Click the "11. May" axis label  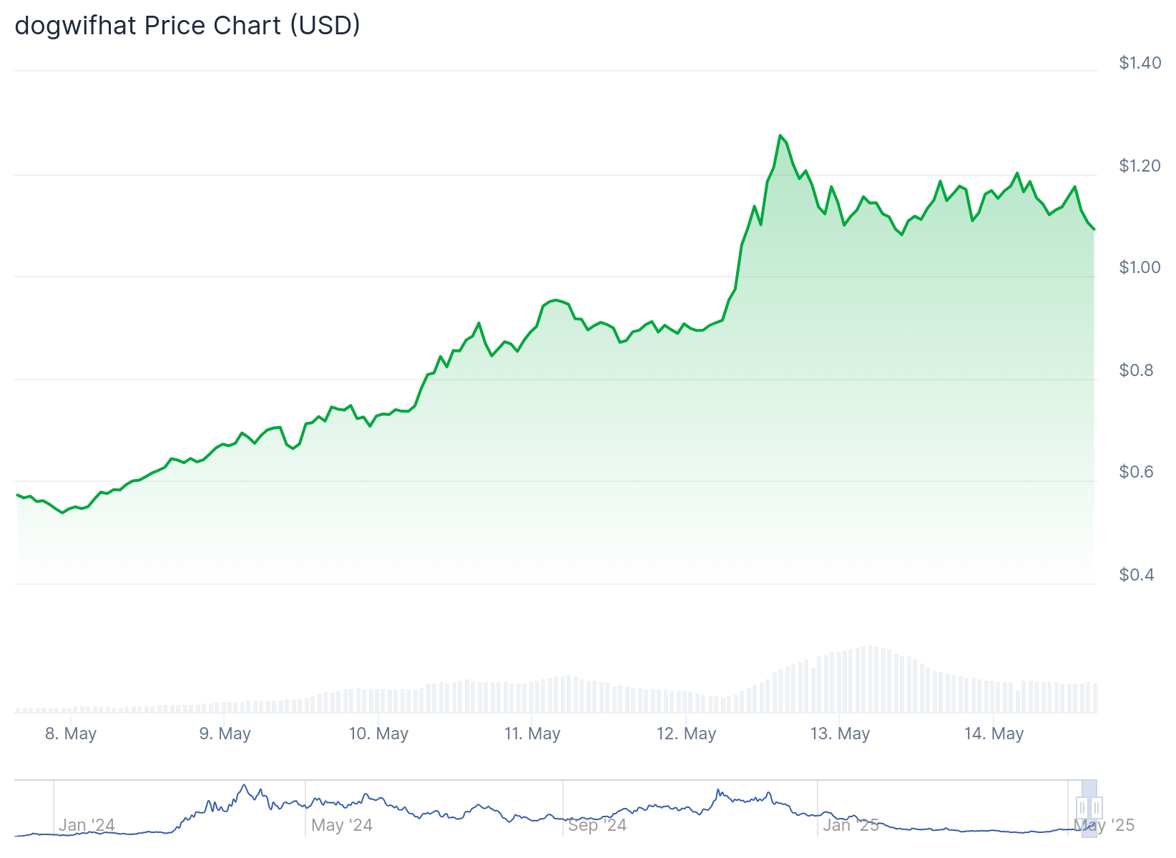(x=532, y=734)
